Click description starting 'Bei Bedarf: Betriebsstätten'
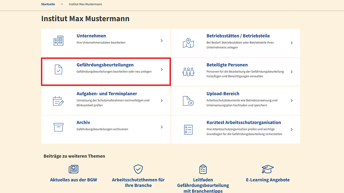The image size is (344, 193). click(x=240, y=45)
